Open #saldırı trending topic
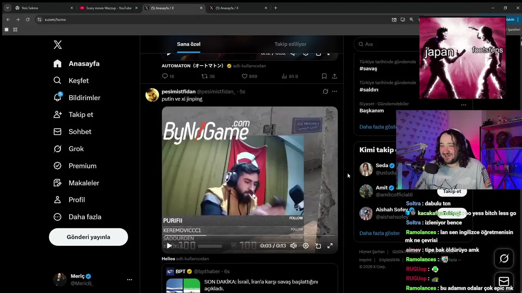Viewport: 522px width, 293px height. pyautogui.click(x=369, y=90)
